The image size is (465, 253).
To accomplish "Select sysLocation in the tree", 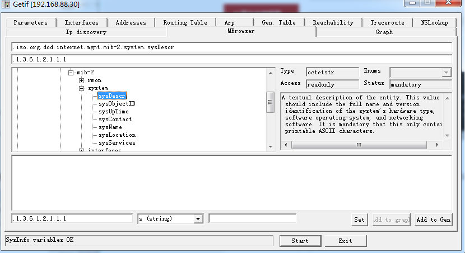I will tap(117, 135).
